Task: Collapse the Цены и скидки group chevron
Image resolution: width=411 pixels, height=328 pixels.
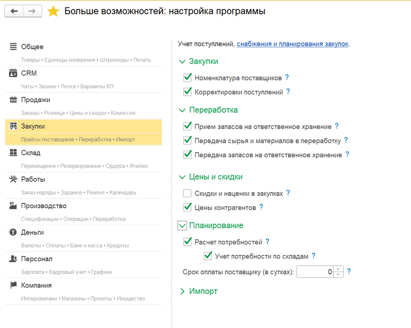Action: point(182,177)
